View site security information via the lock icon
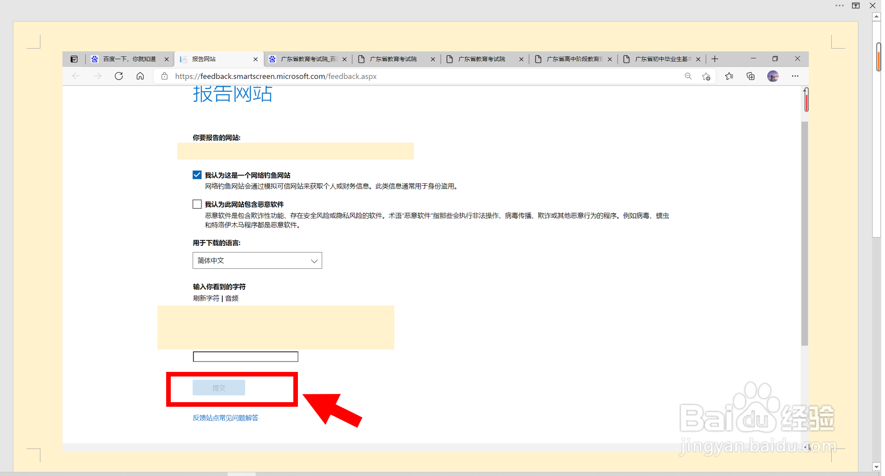 [x=164, y=76]
